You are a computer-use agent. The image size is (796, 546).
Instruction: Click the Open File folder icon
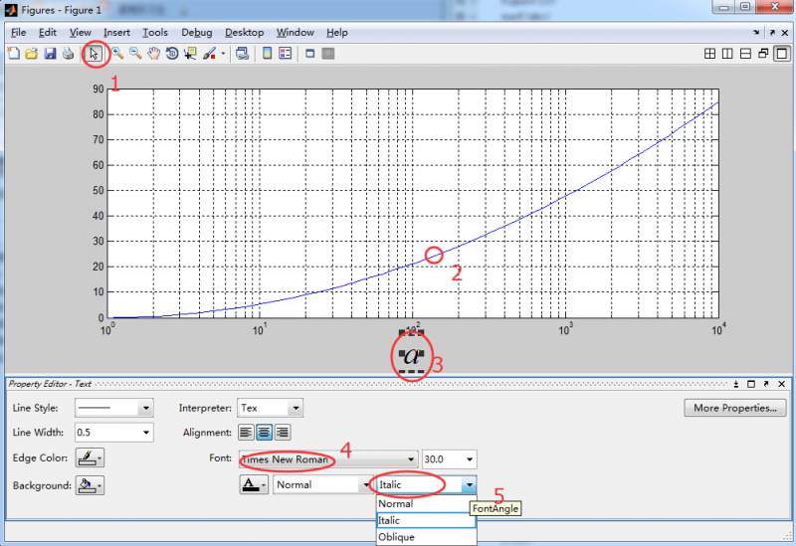click(32, 54)
